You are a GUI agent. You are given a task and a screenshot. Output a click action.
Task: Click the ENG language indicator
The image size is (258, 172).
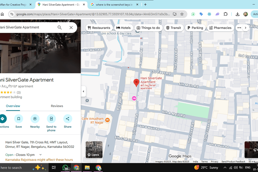[x=248, y=168]
